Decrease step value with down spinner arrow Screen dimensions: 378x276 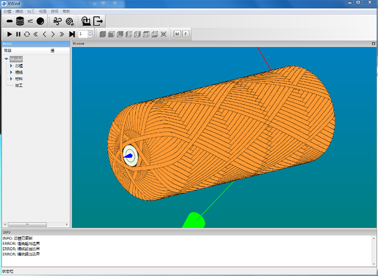click(x=90, y=36)
